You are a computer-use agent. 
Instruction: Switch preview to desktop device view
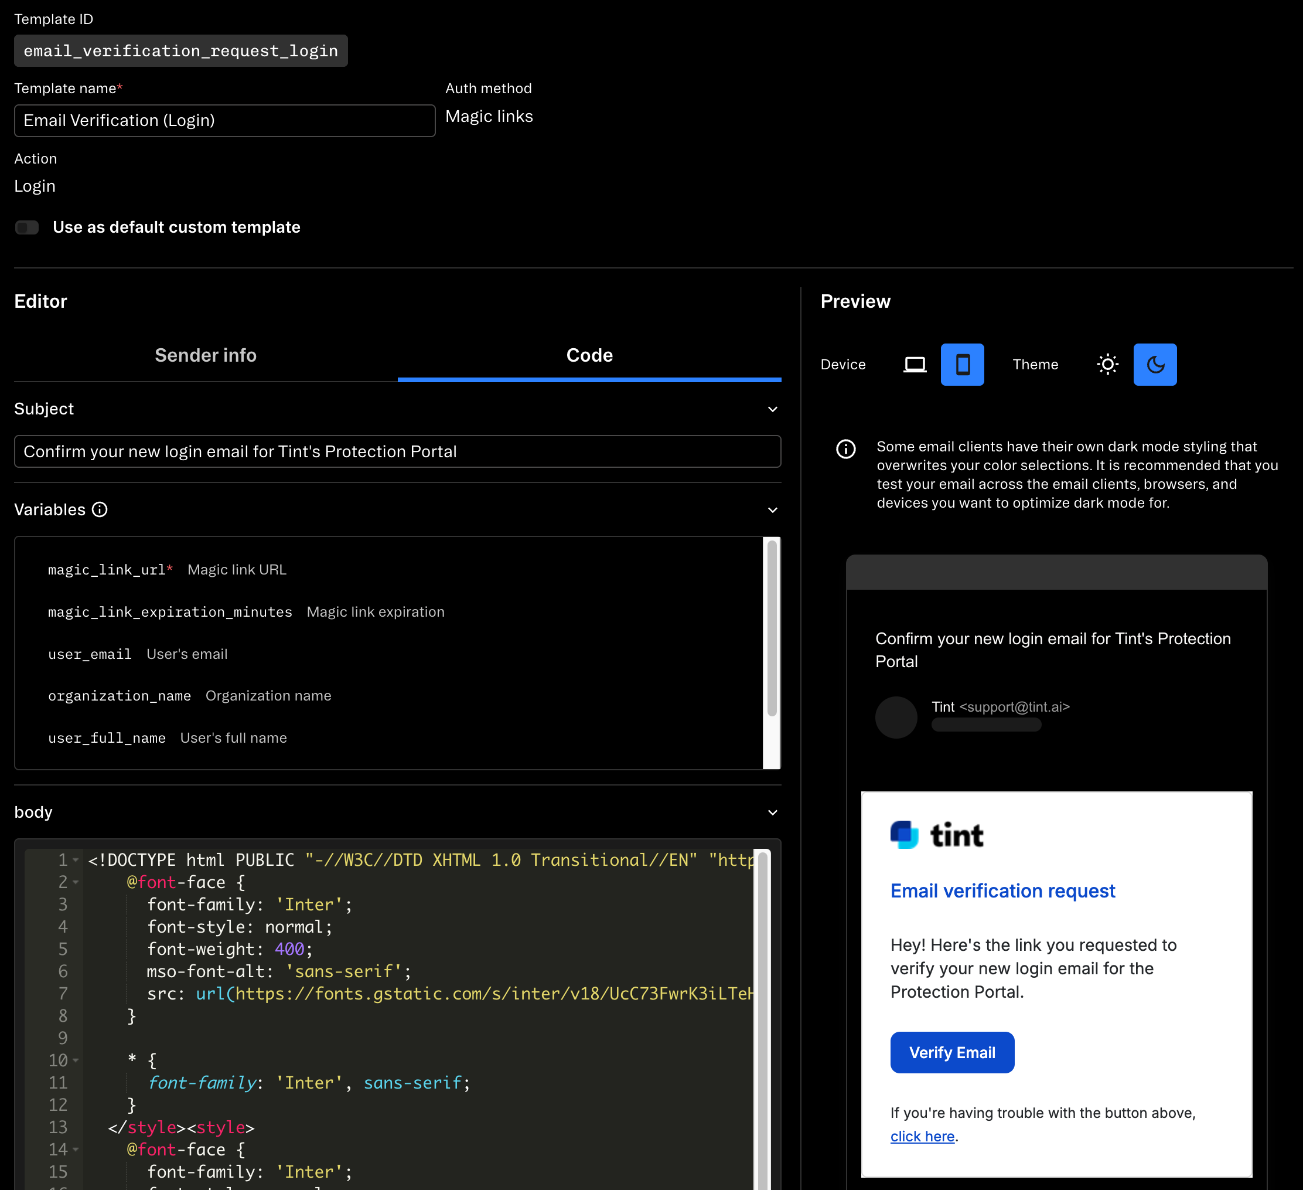[914, 364]
